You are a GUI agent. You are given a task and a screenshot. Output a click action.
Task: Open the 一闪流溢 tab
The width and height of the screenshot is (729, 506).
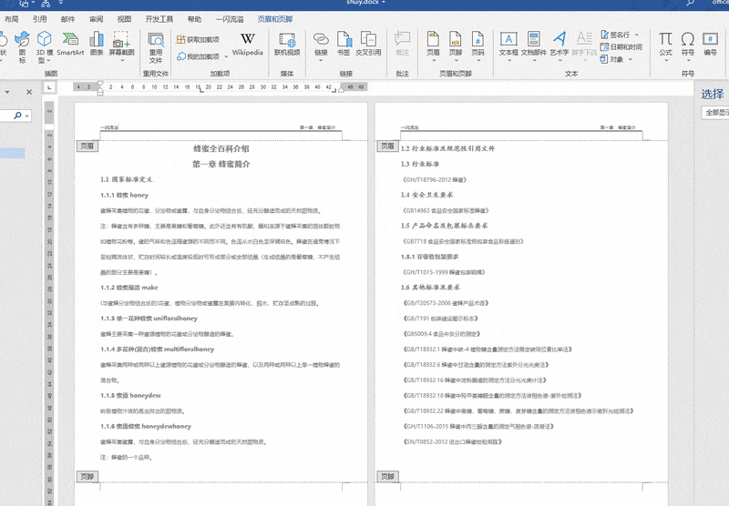coord(230,19)
